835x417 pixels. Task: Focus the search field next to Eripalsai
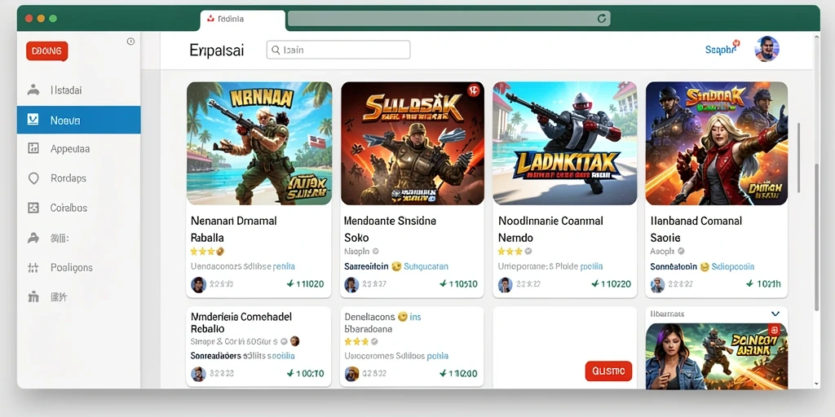tap(338, 50)
